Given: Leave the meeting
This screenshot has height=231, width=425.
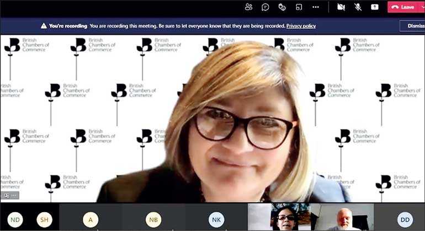Looking at the screenshot, I should click(x=403, y=7).
